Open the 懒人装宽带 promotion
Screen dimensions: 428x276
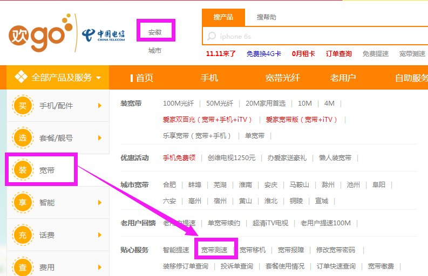(x=335, y=157)
